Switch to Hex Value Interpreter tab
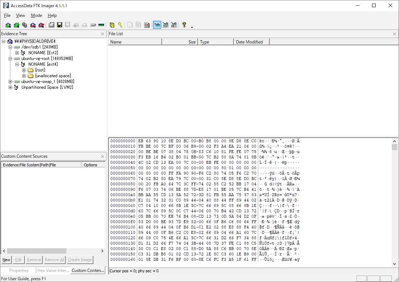 53,271
